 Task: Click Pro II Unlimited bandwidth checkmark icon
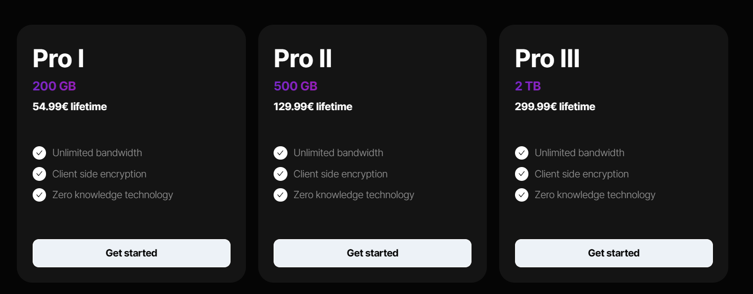pyautogui.click(x=281, y=153)
